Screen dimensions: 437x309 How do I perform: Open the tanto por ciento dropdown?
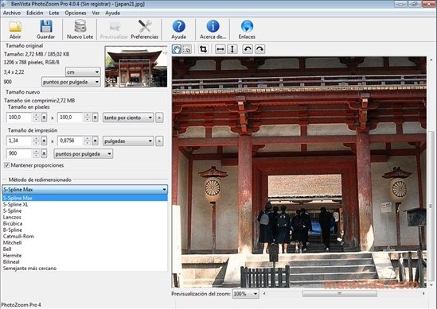[128, 118]
